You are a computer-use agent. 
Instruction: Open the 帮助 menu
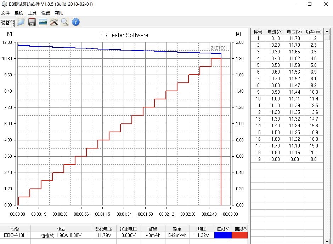(x=59, y=13)
